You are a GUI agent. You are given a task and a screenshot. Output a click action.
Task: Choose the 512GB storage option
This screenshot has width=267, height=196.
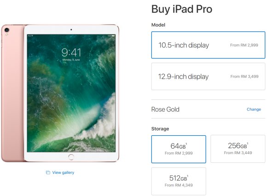[179, 181]
